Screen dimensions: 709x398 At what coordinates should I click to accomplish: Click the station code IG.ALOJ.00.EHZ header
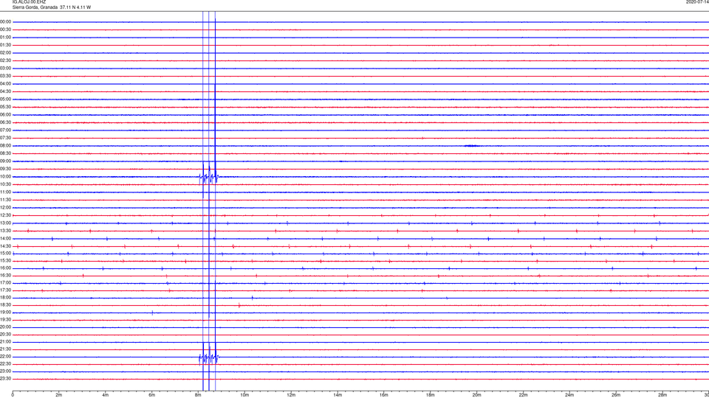[29, 2]
